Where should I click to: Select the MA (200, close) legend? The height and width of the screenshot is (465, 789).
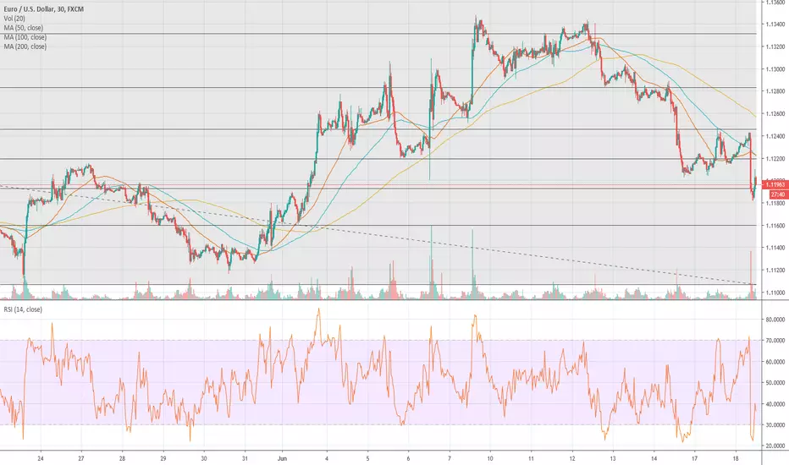(x=25, y=46)
